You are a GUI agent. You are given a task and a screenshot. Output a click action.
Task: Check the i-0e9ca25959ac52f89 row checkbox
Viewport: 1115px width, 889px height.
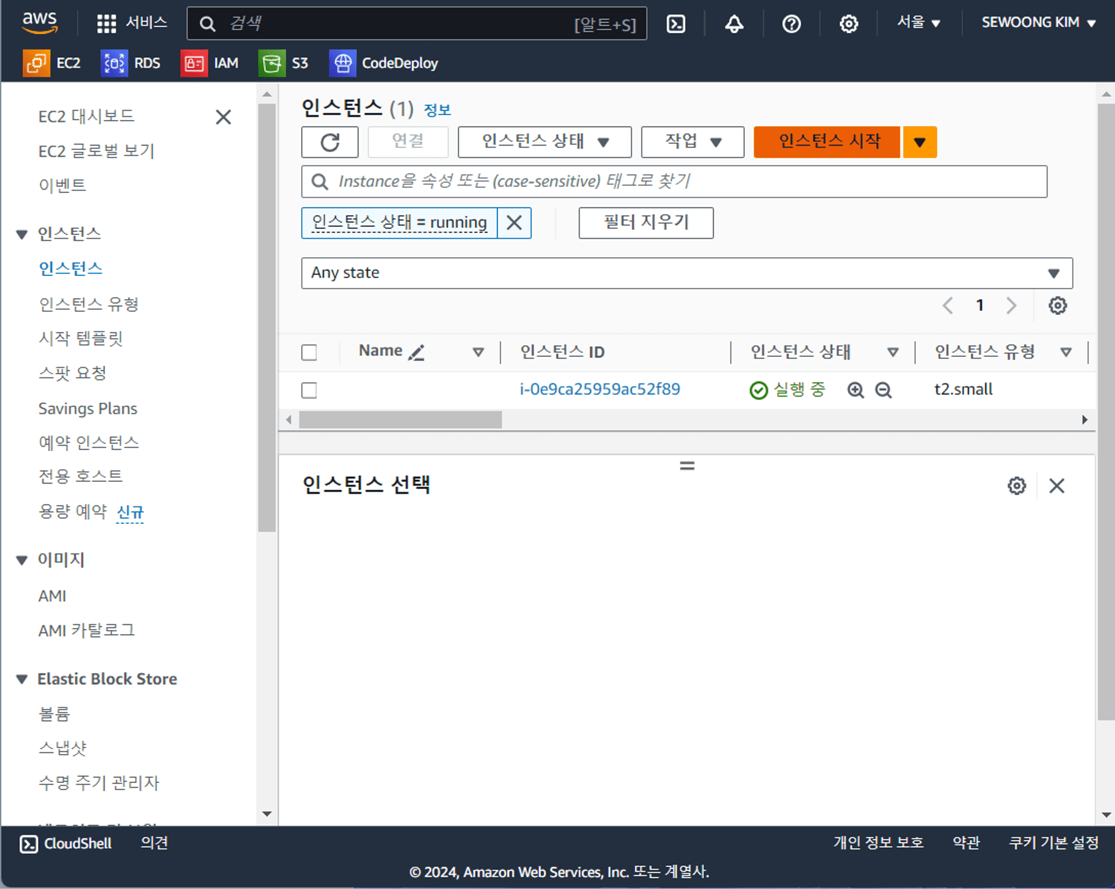(x=309, y=390)
